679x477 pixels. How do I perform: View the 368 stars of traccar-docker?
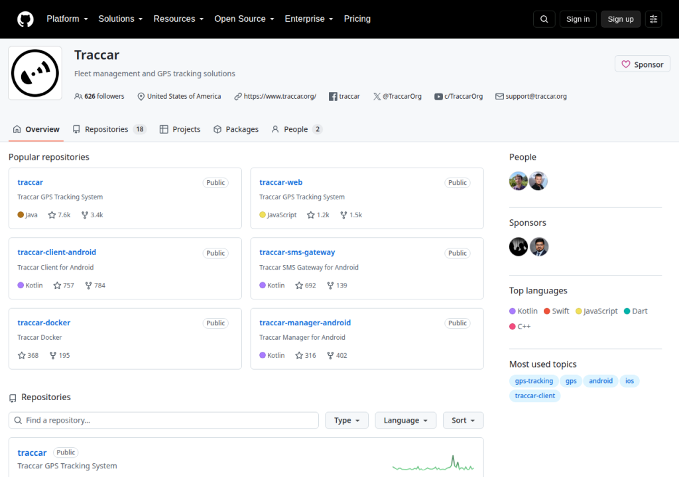[28, 355]
